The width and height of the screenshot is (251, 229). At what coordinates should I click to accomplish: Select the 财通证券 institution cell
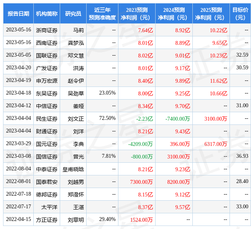[47, 131]
